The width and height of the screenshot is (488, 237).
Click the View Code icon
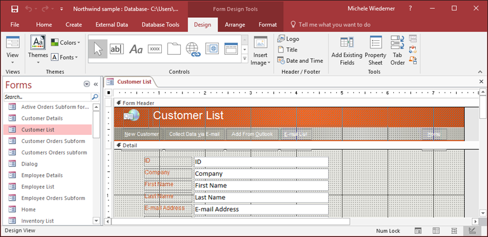point(413,50)
